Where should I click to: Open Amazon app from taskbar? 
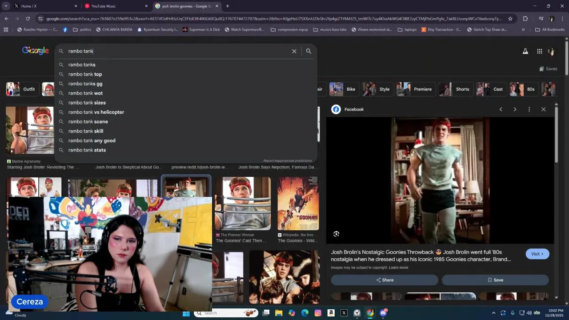(x=331, y=313)
